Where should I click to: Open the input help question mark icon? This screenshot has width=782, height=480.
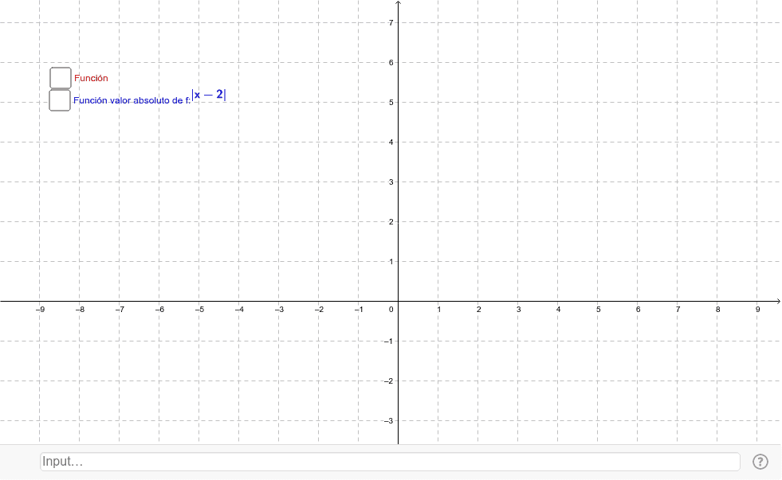pyautogui.click(x=760, y=462)
